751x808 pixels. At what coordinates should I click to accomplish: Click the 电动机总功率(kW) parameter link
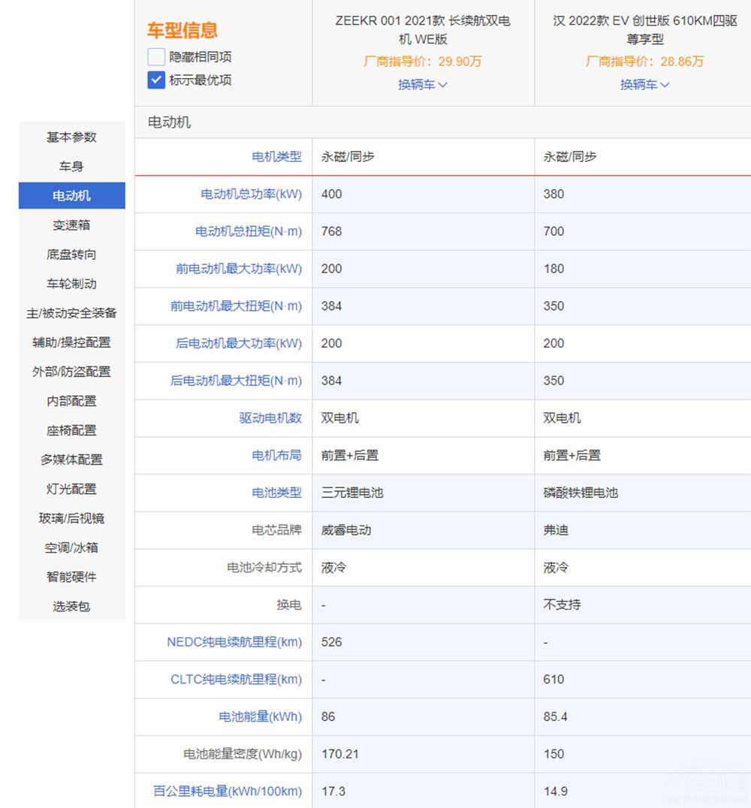(251, 194)
